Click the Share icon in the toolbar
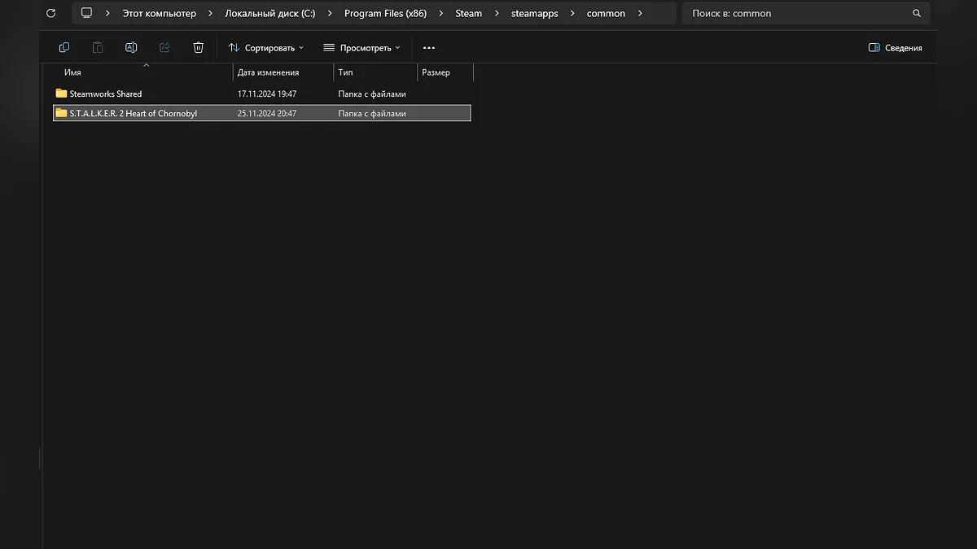 click(x=164, y=48)
